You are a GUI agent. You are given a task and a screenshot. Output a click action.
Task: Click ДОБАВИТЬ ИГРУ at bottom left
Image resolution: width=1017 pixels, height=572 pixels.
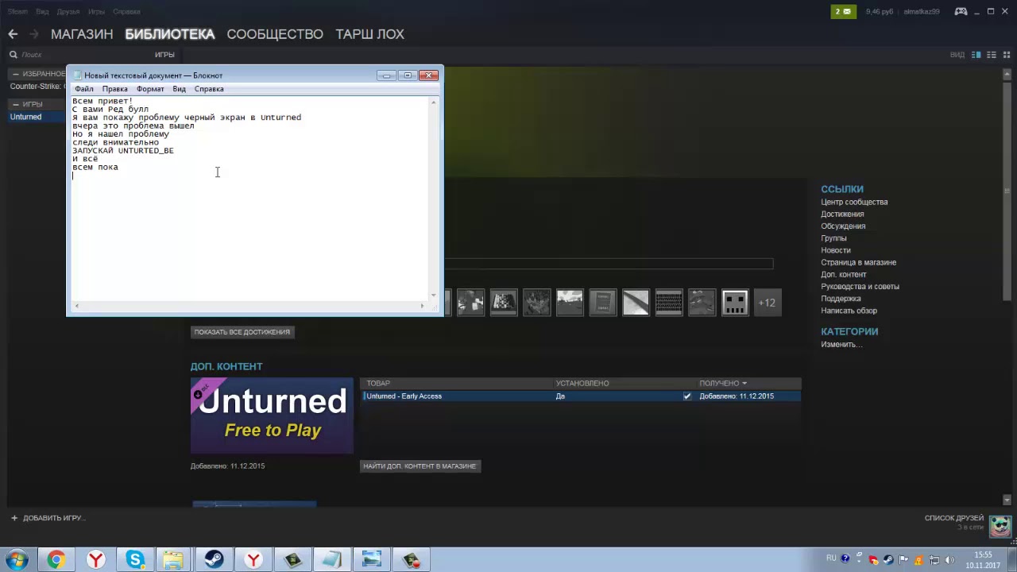click(48, 518)
